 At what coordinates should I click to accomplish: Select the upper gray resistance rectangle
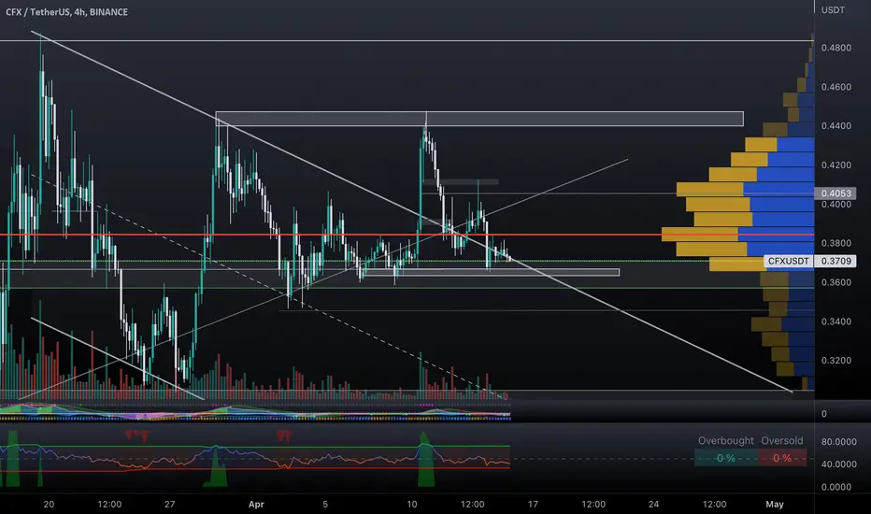point(479,119)
